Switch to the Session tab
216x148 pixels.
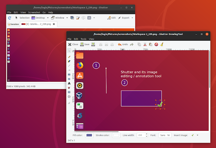(x=13, y=24)
